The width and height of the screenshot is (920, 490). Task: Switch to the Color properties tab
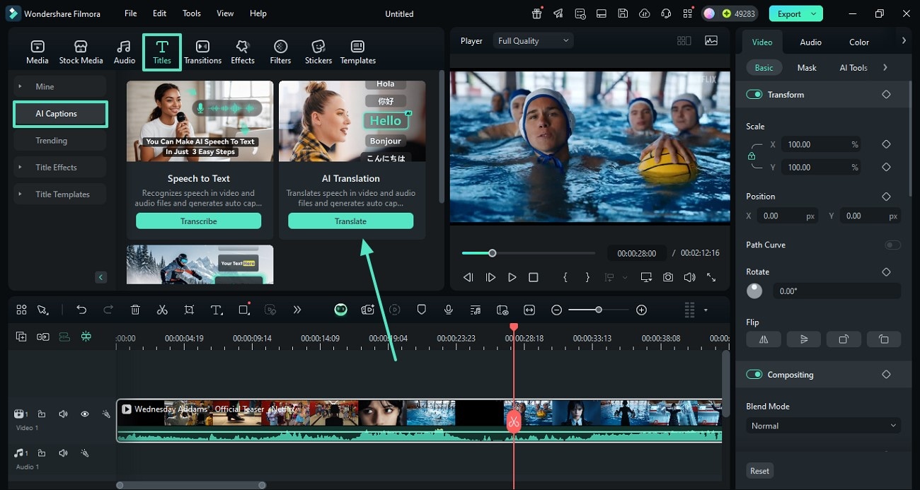click(x=859, y=42)
